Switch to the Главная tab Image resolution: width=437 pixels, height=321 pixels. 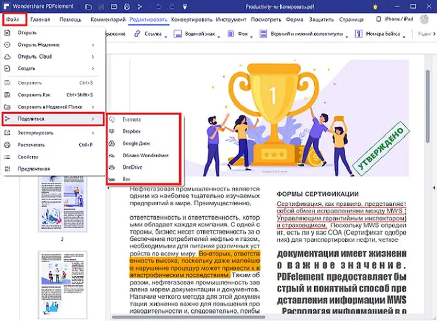point(40,19)
